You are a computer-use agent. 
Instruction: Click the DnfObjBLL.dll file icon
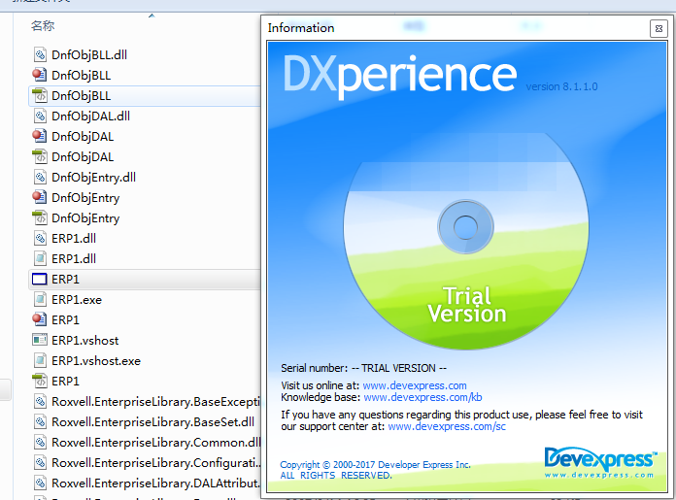(x=40, y=54)
